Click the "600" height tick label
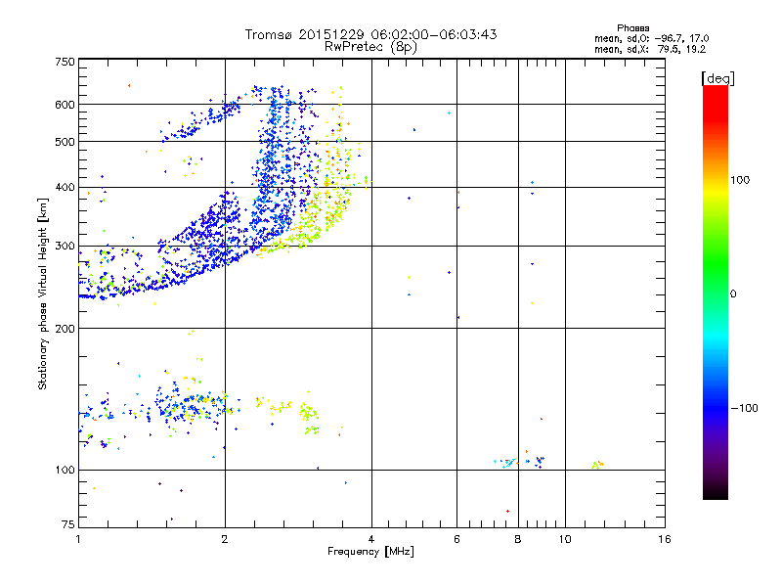 point(65,105)
